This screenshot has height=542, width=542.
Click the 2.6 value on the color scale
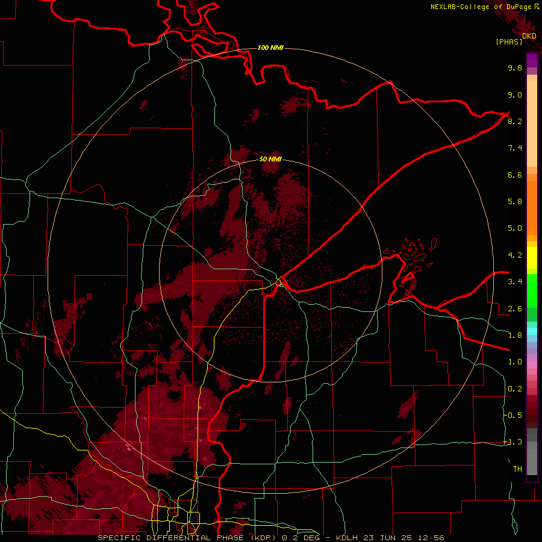pos(515,309)
